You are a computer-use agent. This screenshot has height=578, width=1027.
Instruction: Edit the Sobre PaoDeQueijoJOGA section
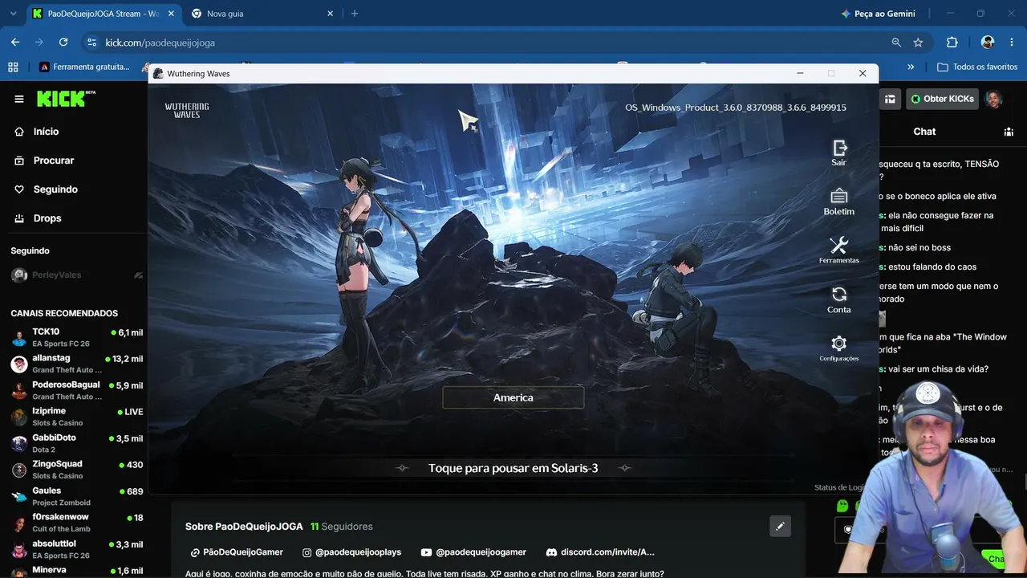click(780, 527)
